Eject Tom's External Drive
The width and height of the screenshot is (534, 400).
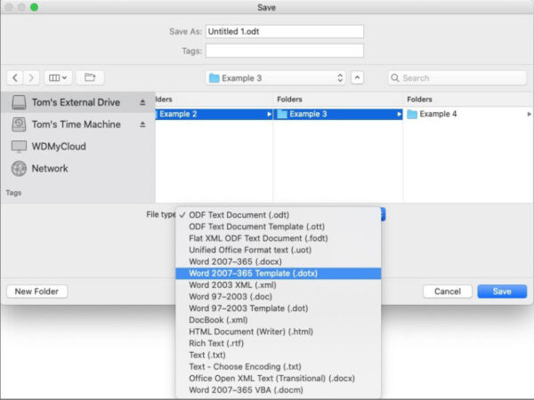[142, 102]
